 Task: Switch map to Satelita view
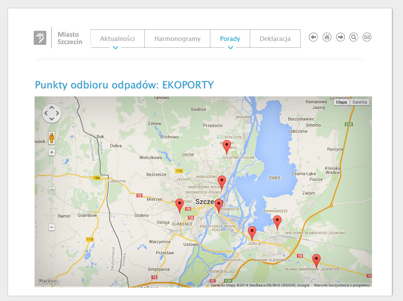(360, 102)
